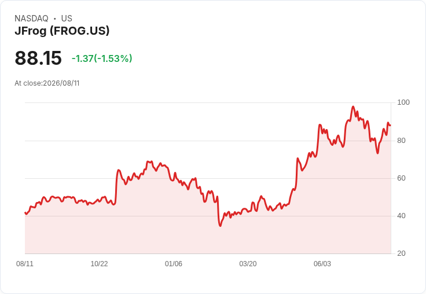Click the 40 y-axis price label
426x294 pixels.
click(401, 216)
